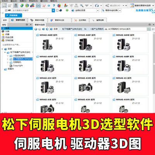This screenshot has width=155, height=155.
Task: Expand the 小型齿轮电机 tree node
Action: click(x=8, y=56)
